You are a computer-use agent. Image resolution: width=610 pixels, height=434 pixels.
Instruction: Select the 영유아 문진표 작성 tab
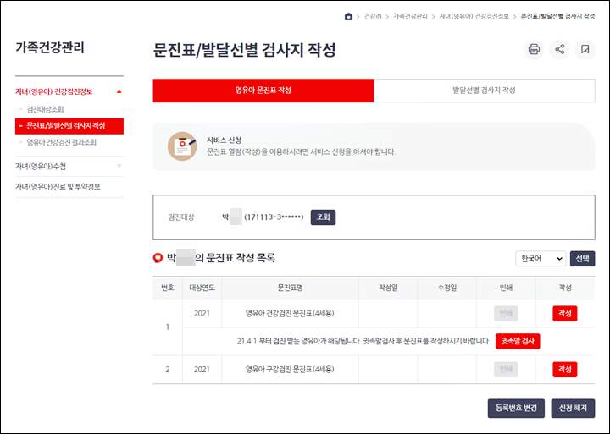[263, 91]
